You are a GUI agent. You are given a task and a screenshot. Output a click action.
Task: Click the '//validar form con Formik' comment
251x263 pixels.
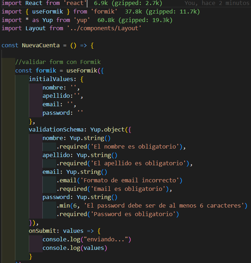[x=58, y=62]
